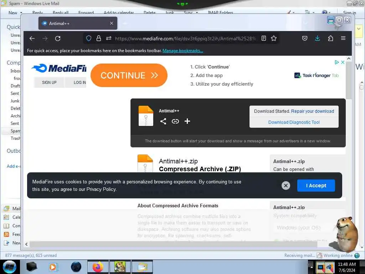Select Trash folder in Mail sidebar

(x=15, y=138)
